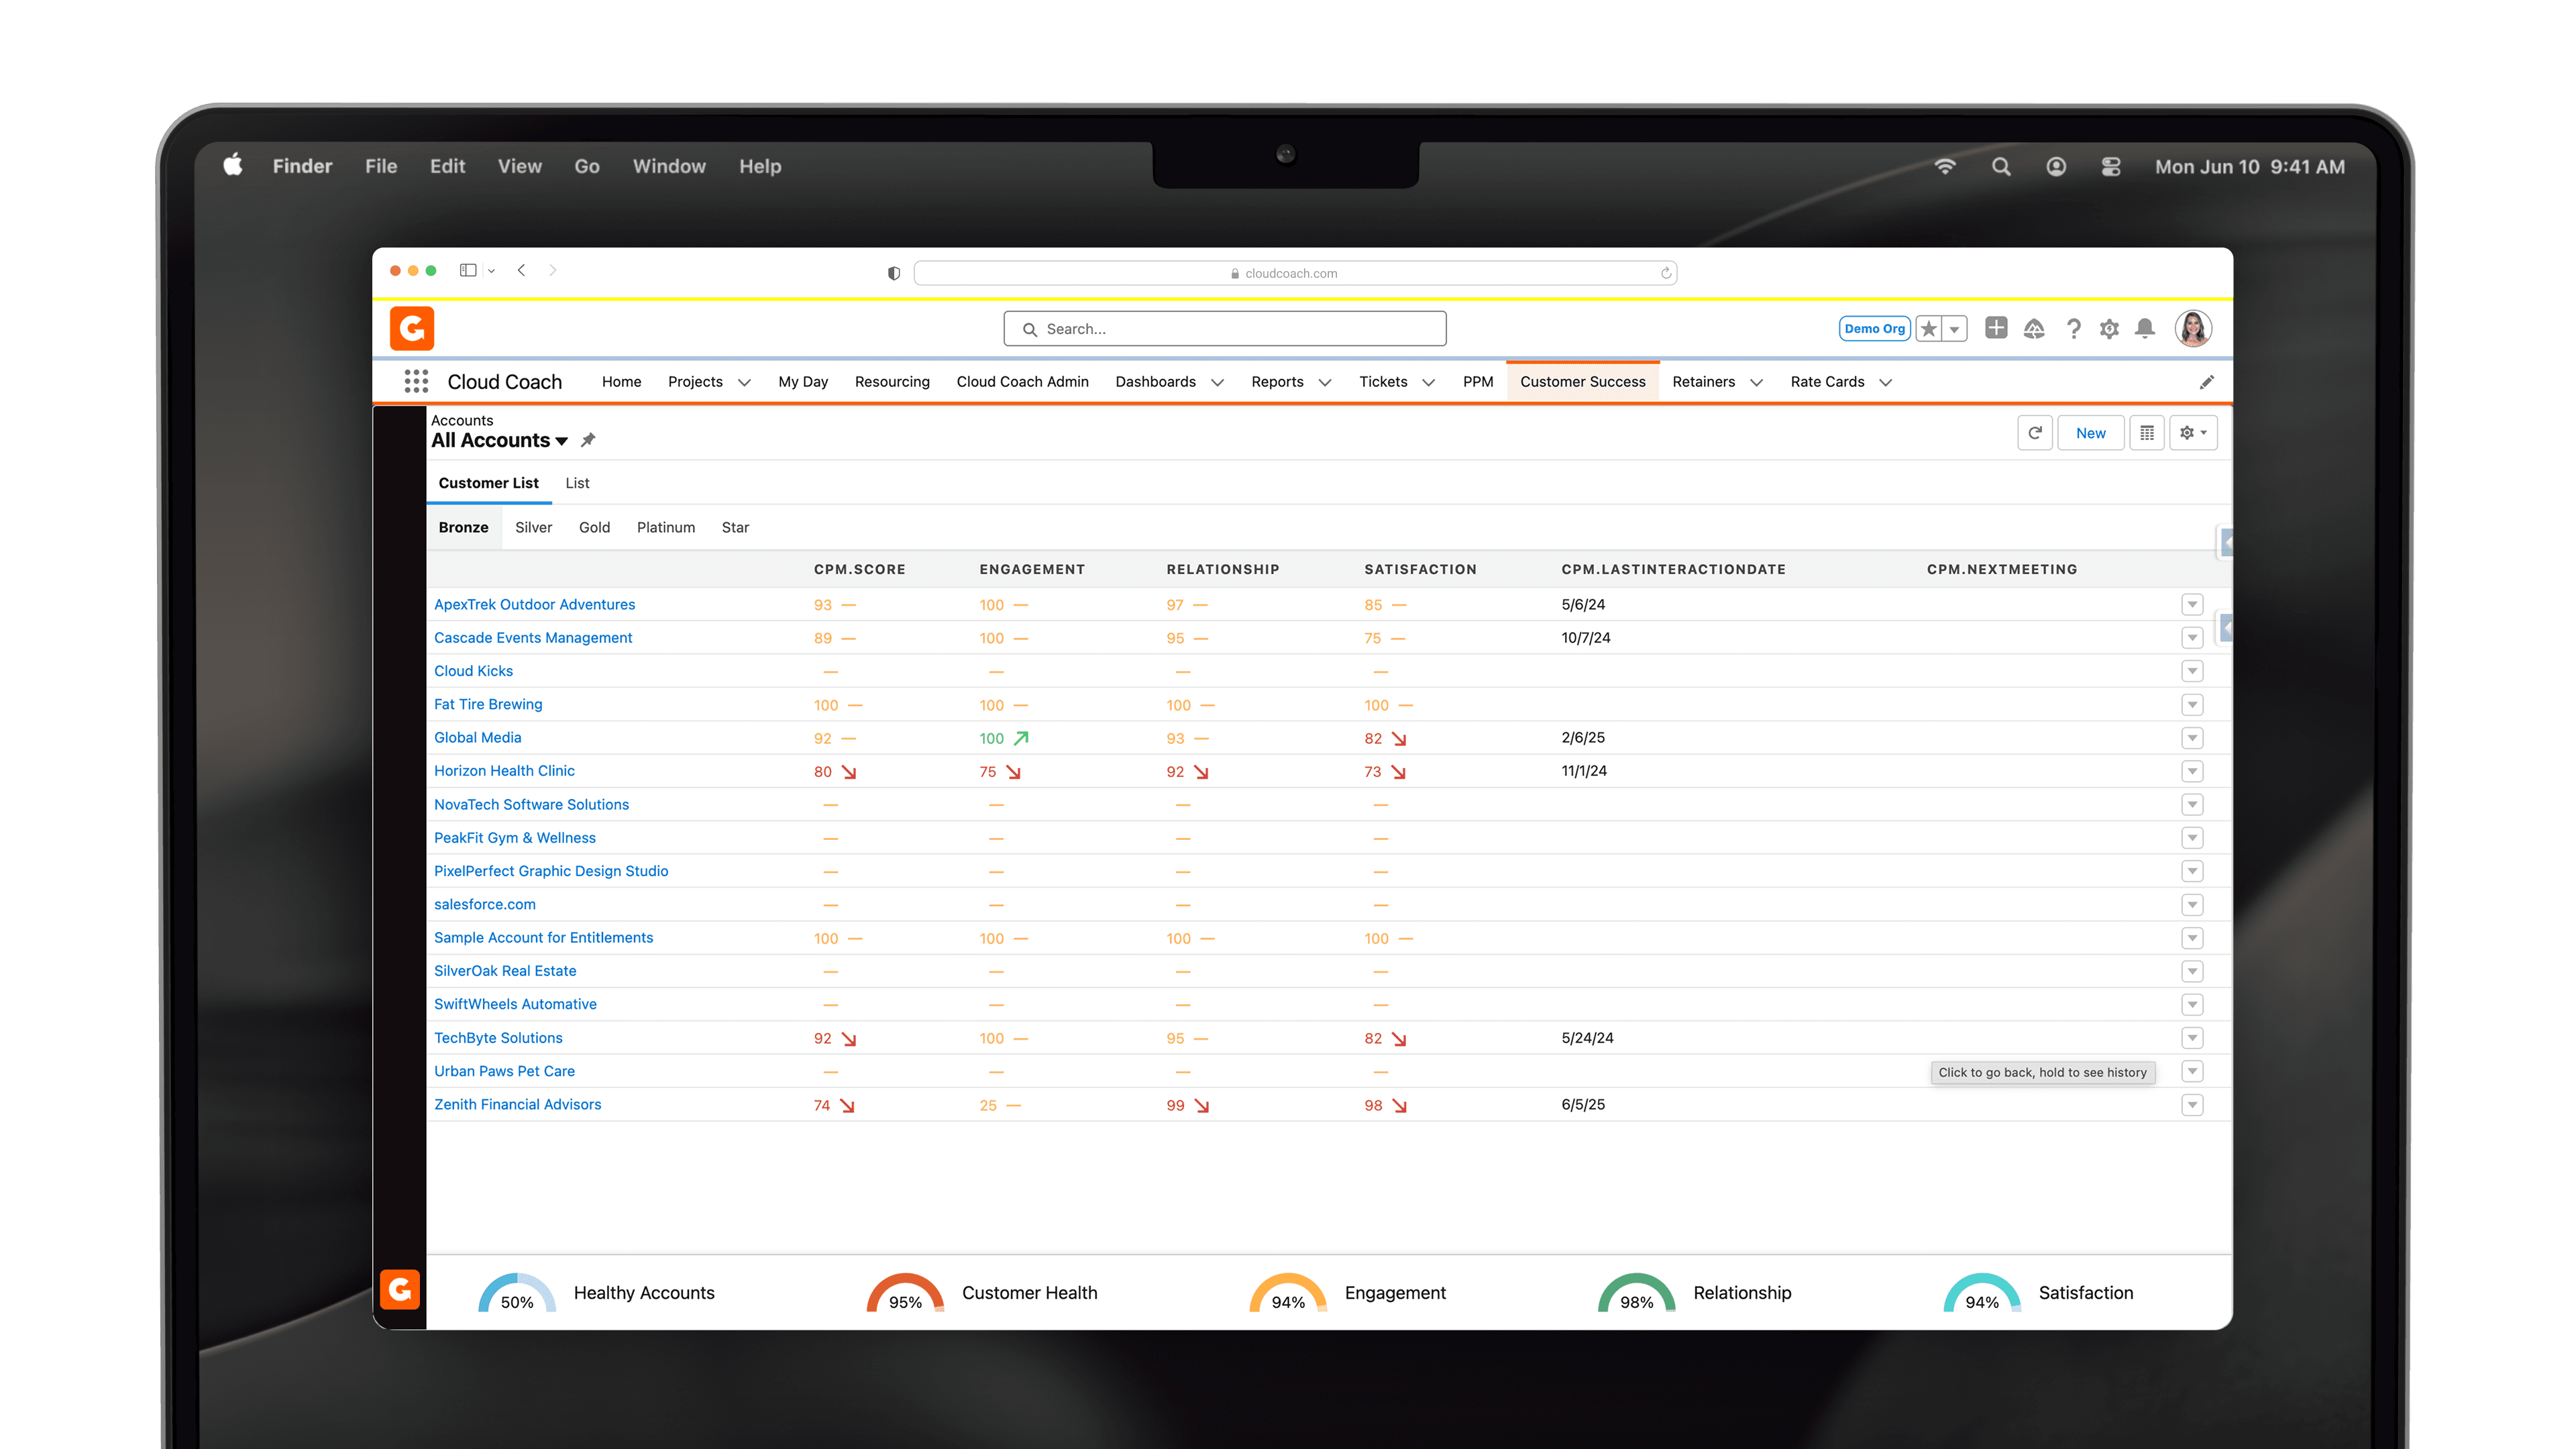
Task: Click the browser privacy shield icon
Action: (894, 273)
